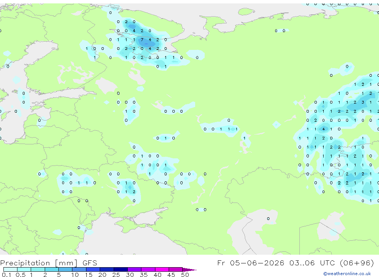Click the 'Precipitation [mm] GFS' title text
379x277 pixels.
pyautogui.click(x=49, y=263)
